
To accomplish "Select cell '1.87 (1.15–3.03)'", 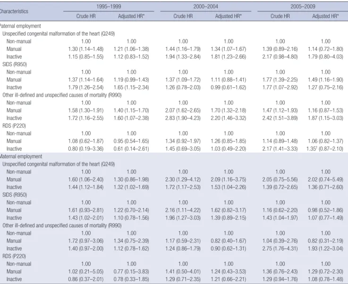I will point(326,118).
